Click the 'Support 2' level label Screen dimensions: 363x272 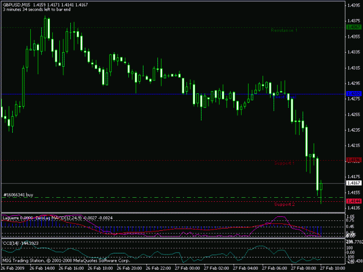click(x=285, y=204)
